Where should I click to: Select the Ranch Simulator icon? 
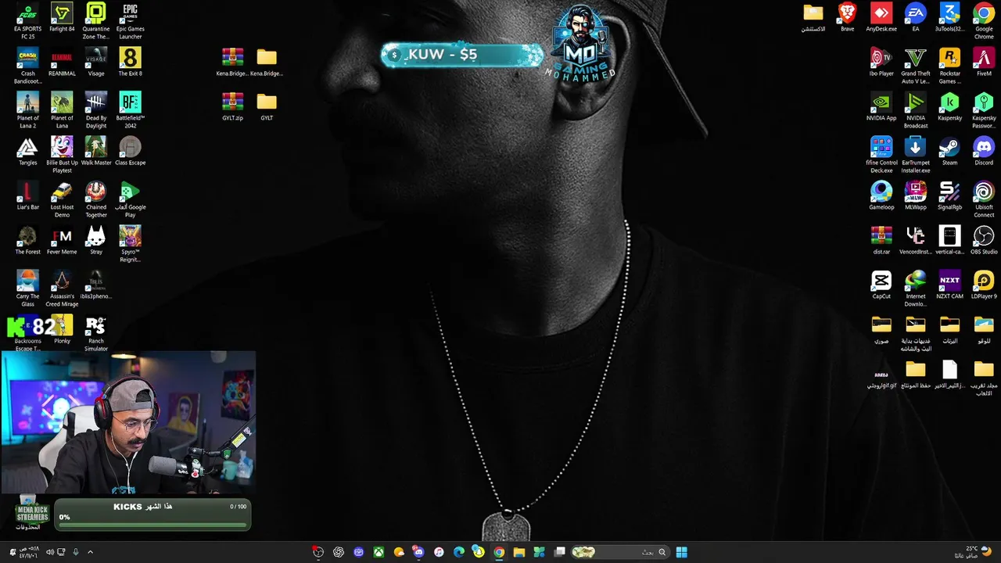pos(96,333)
